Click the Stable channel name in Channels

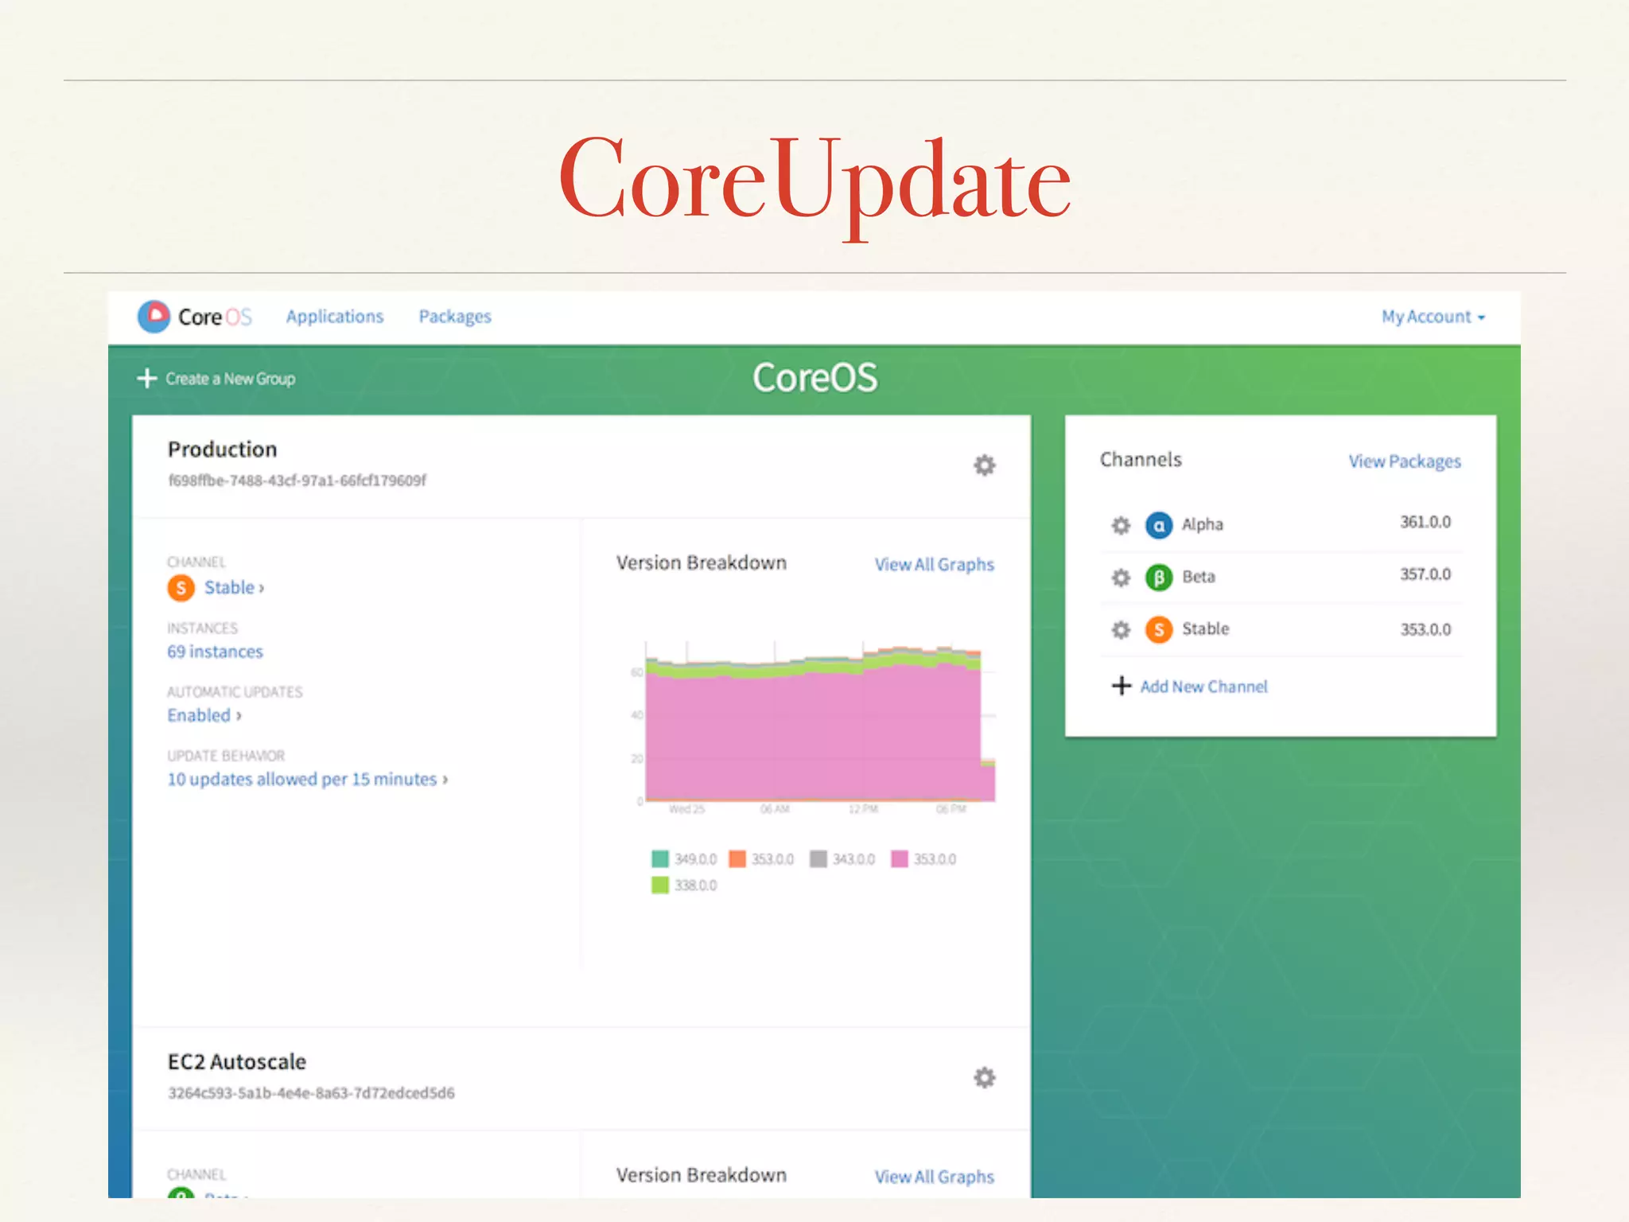click(1205, 629)
